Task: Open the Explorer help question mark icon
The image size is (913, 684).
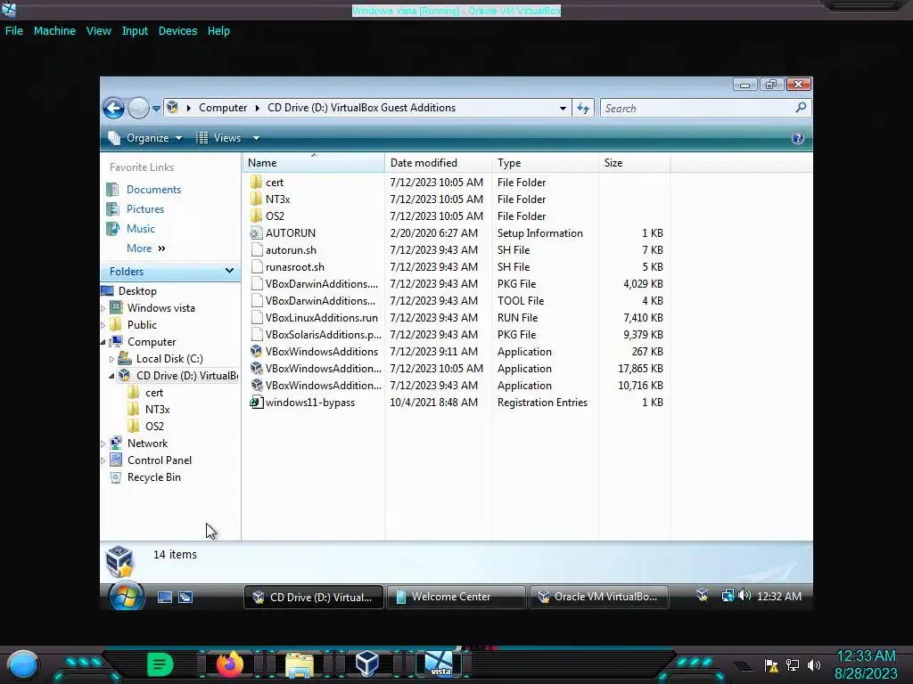Action: click(x=798, y=138)
